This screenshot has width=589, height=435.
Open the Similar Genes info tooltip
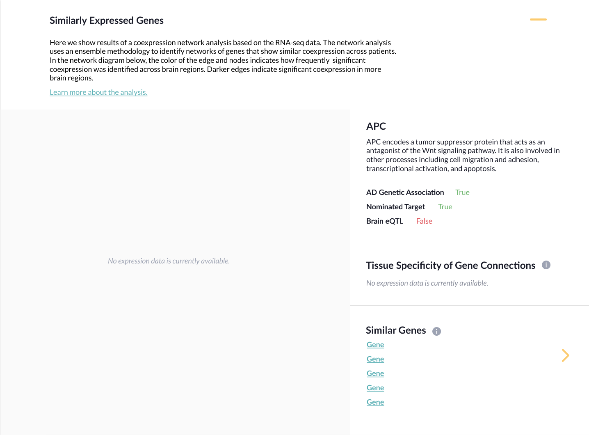(x=436, y=331)
